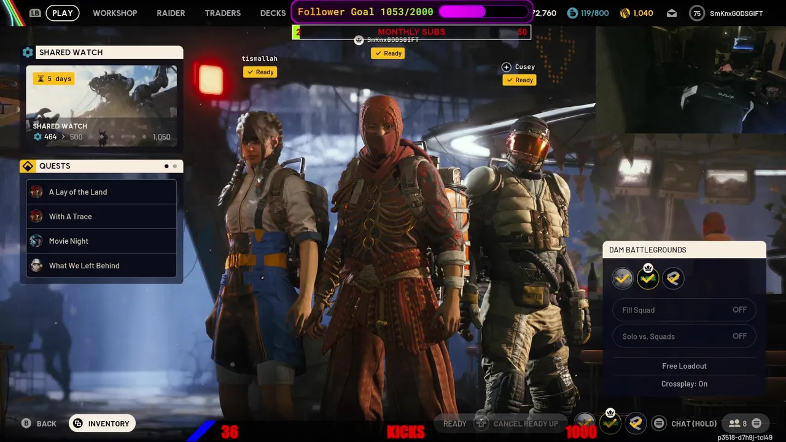Open the TRADERS tab
This screenshot has height=442, width=786.
pos(223,13)
